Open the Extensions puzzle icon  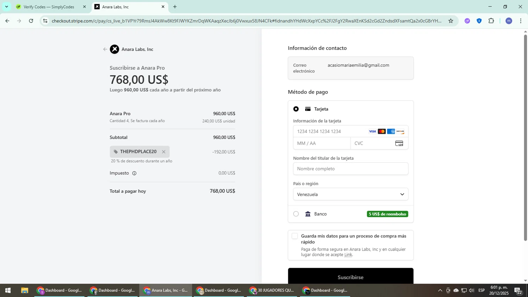point(491,21)
